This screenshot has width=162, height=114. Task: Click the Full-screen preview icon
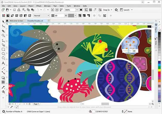coord(81,10)
